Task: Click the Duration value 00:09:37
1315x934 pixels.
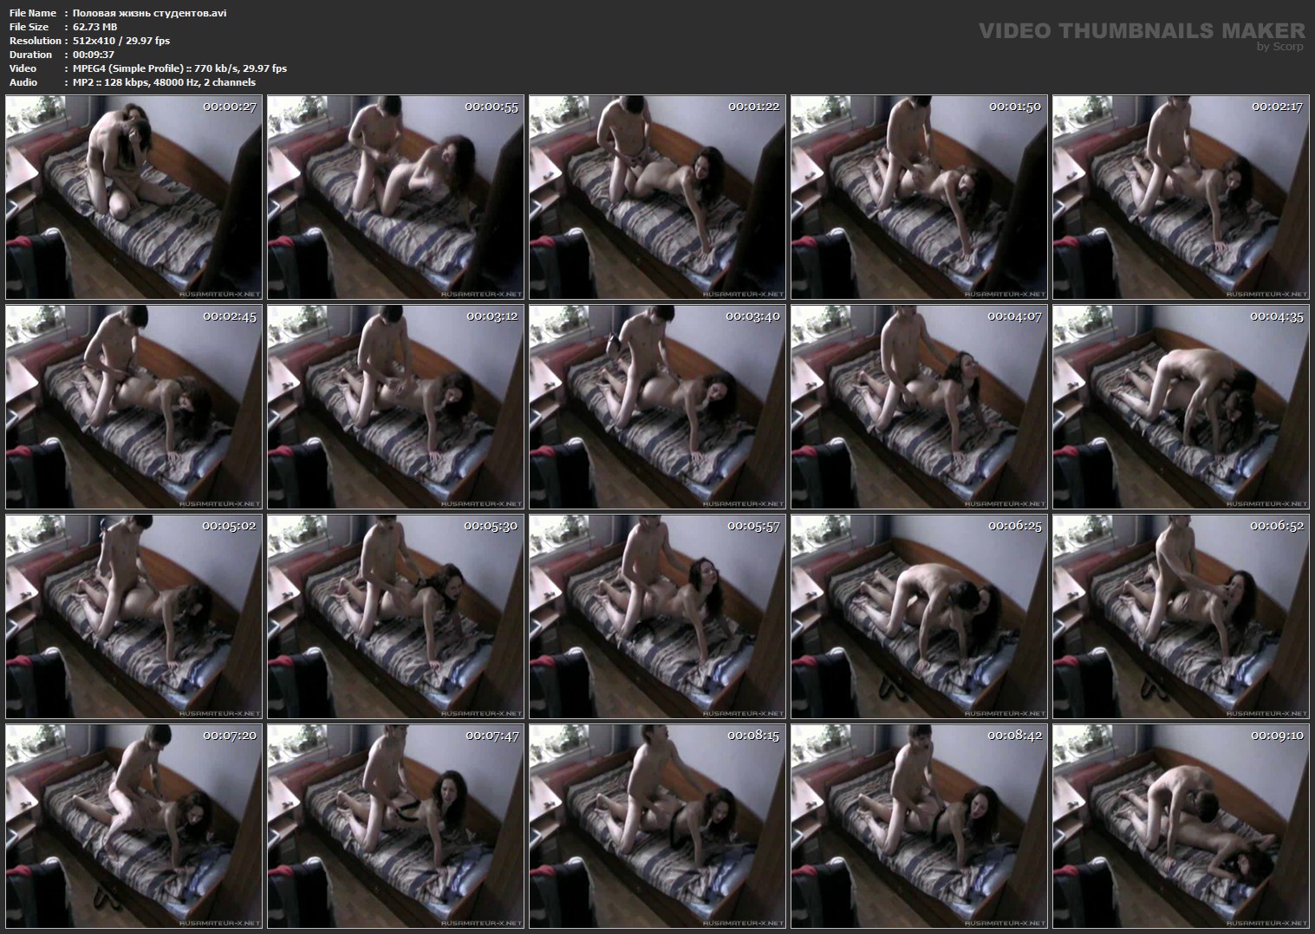Action: coord(94,55)
